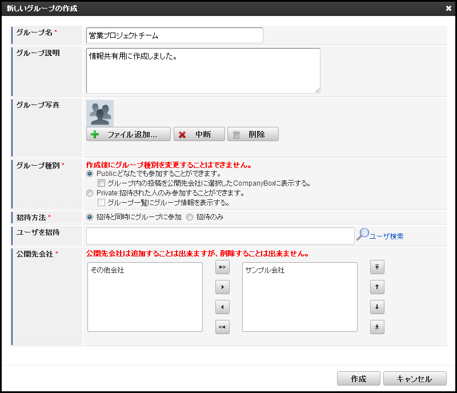457x393 pixels.
Task: Click the move-to-bottom arrow button
Action: pyautogui.click(x=377, y=327)
